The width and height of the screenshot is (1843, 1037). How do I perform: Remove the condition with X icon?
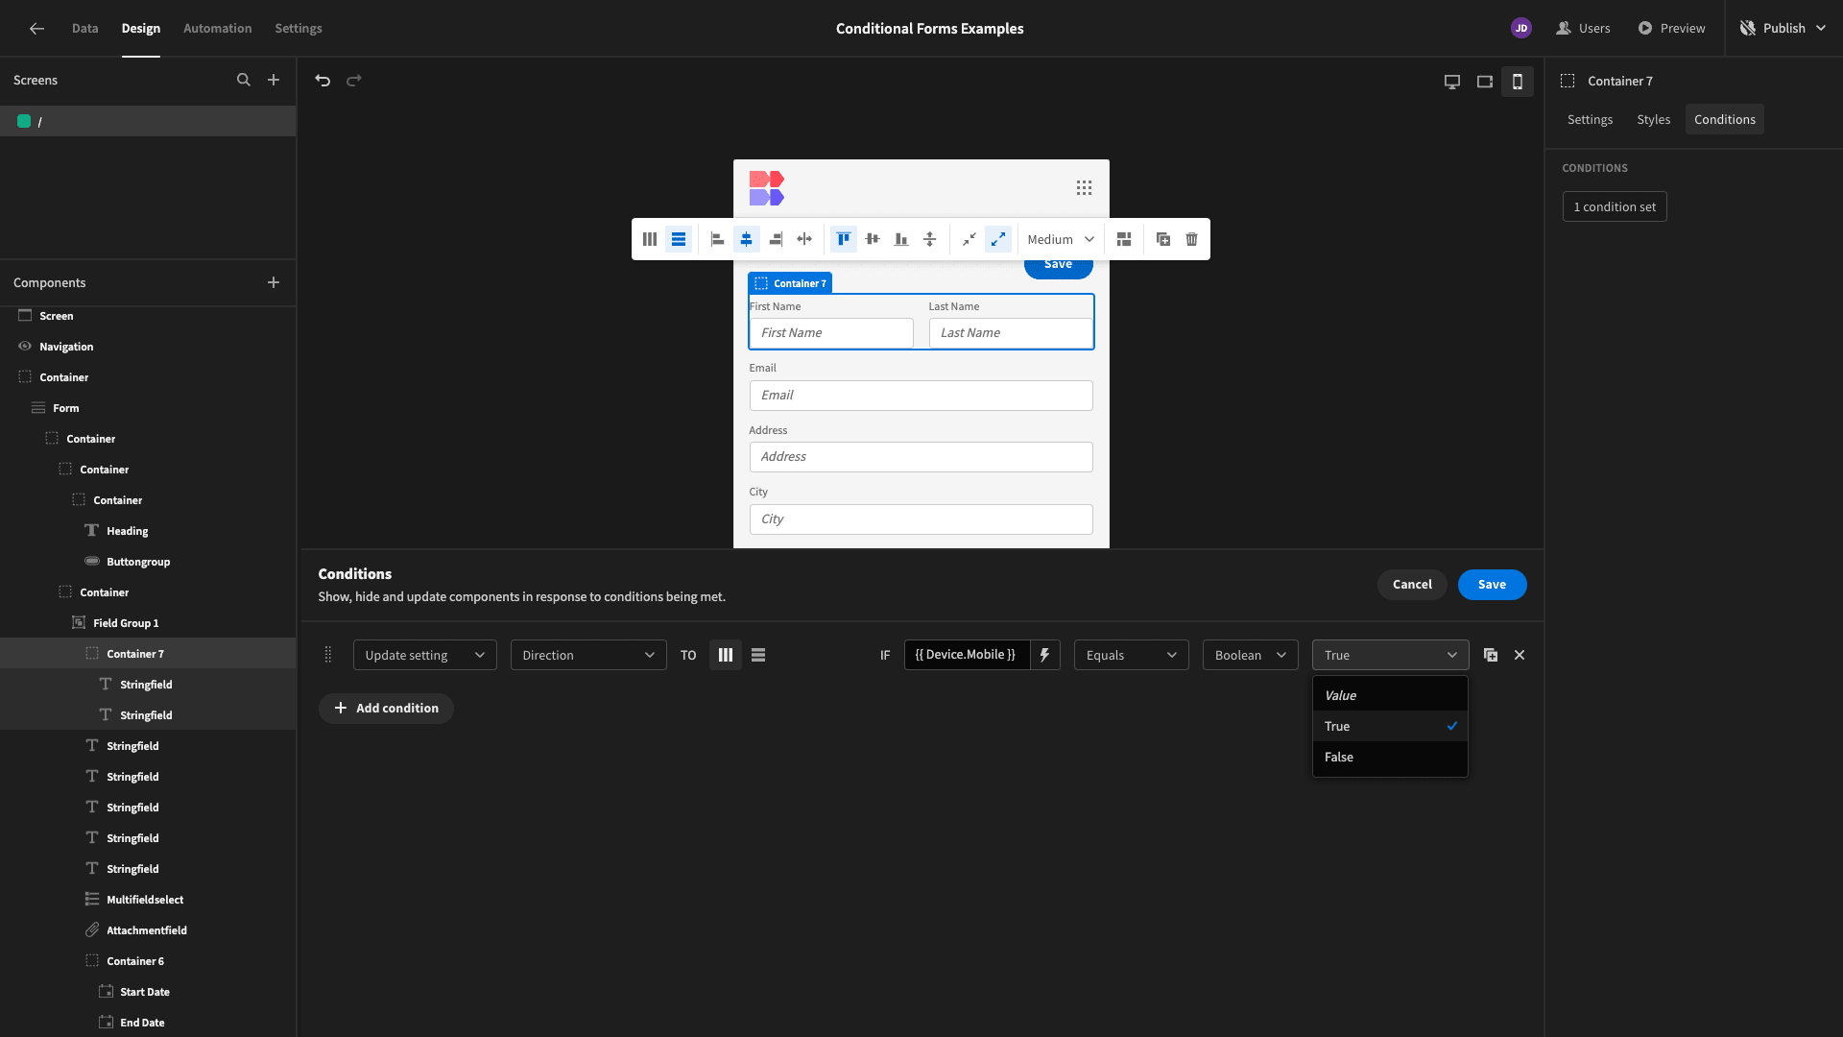coord(1520,655)
